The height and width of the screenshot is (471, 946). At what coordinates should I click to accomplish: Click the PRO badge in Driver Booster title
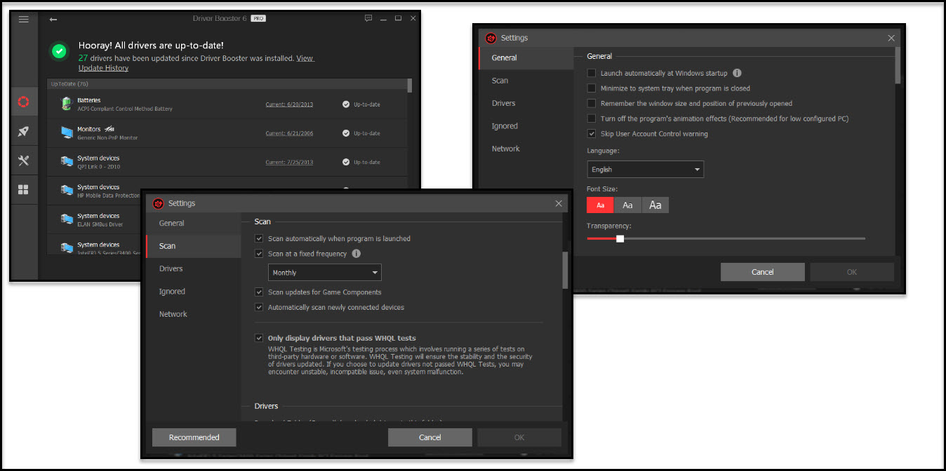[258, 18]
